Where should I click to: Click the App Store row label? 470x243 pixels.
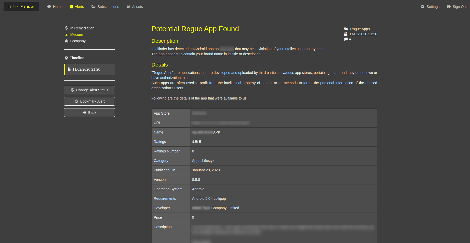(x=162, y=113)
